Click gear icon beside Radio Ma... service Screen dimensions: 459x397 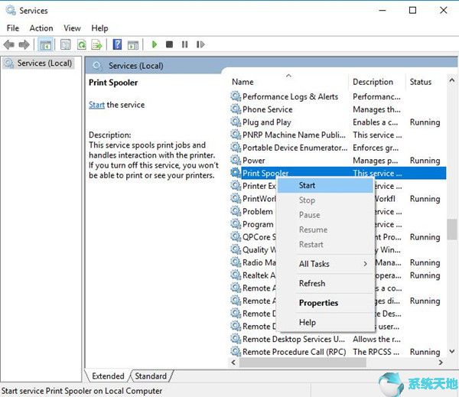[x=236, y=262]
